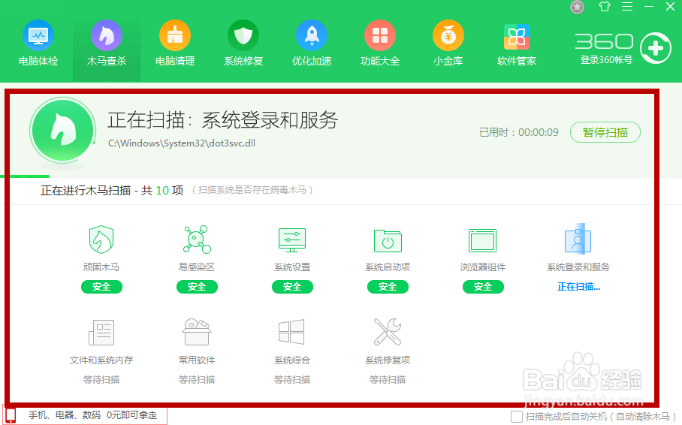Screen dimensions: 682x425
Task: Minimize the 360 window
Action: (x=649, y=7)
